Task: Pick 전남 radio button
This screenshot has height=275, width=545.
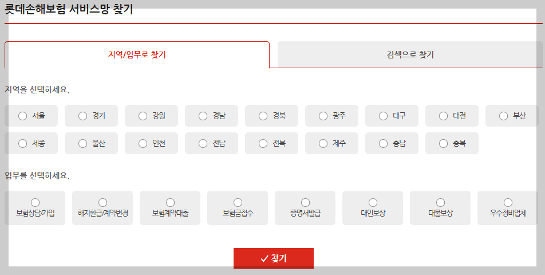Action: click(203, 143)
